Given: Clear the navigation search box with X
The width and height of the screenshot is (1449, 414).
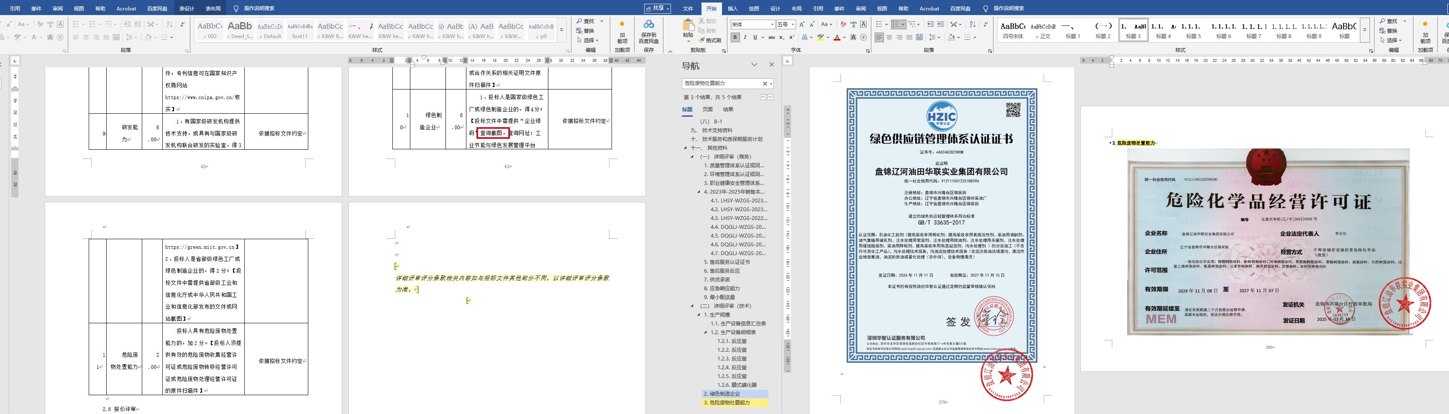Looking at the screenshot, I should [764, 84].
